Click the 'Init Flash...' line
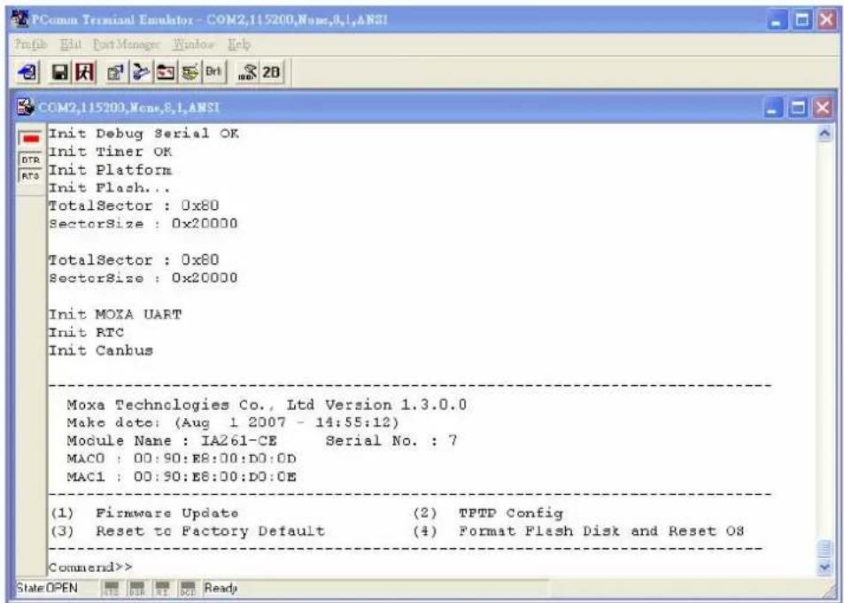The height and width of the screenshot is (603, 844). (x=110, y=188)
